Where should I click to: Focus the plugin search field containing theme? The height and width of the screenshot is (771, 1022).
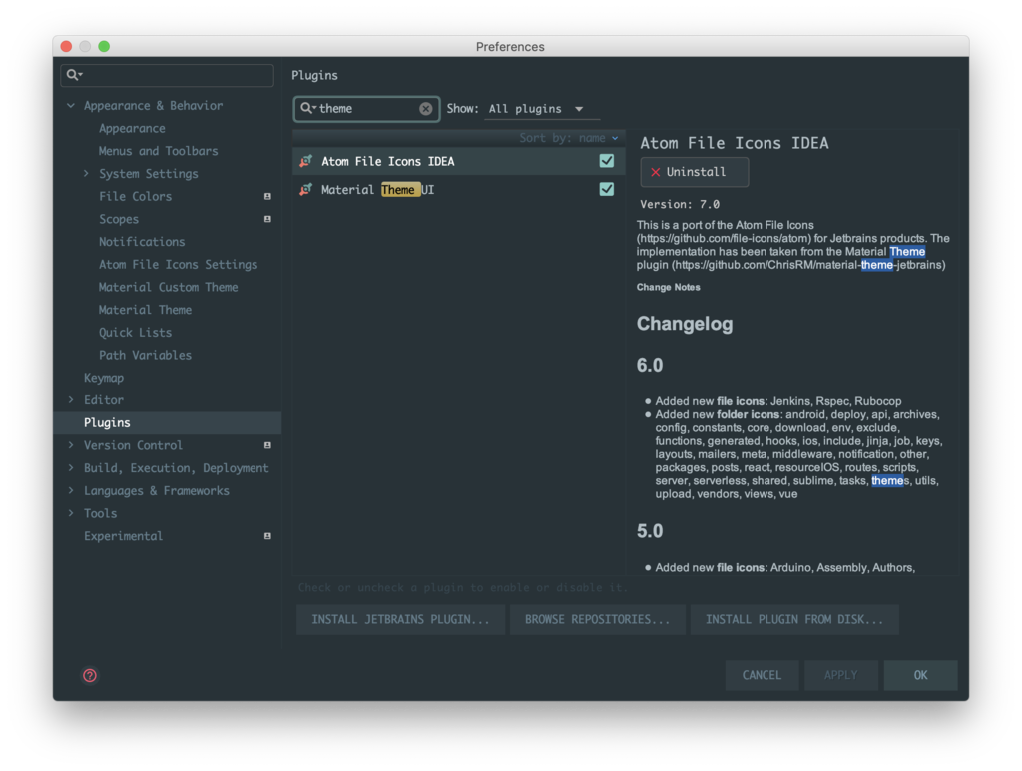pos(366,108)
